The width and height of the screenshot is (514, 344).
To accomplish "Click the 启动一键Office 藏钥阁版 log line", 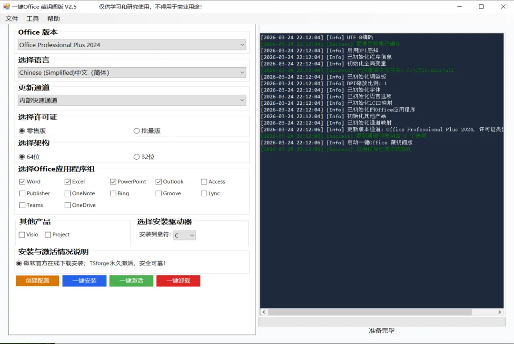I will click(336, 142).
